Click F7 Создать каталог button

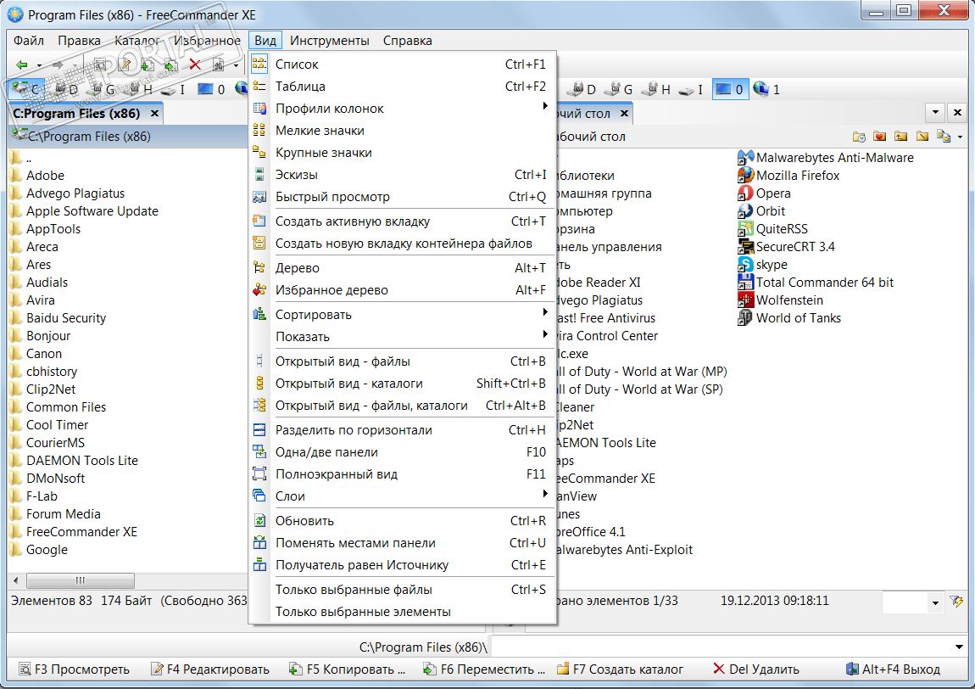point(620,669)
